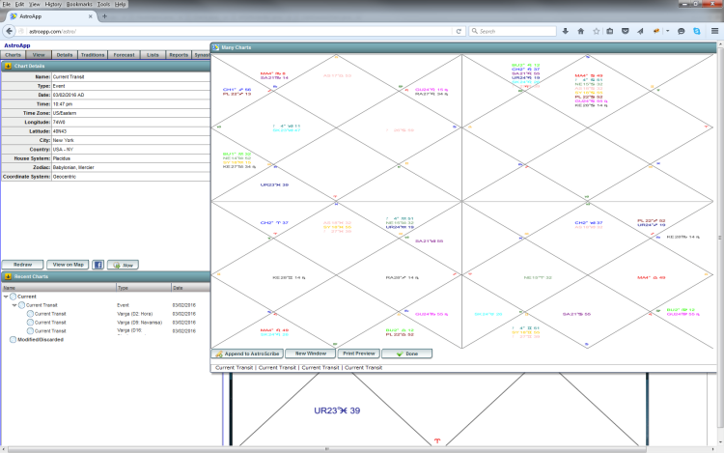Image resolution: width=724 pixels, height=453 pixels.
Task: Collapse the Recent Charts panel
Action: (x=8, y=276)
